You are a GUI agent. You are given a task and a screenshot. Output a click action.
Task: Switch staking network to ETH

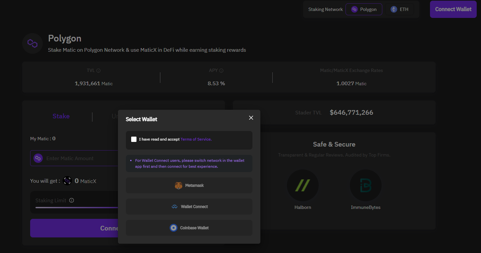pos(400,9)
